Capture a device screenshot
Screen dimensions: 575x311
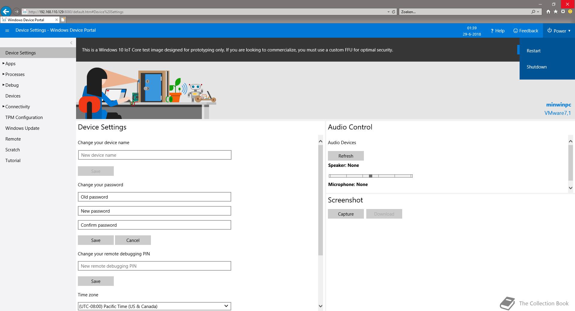(x=346, y=214)
